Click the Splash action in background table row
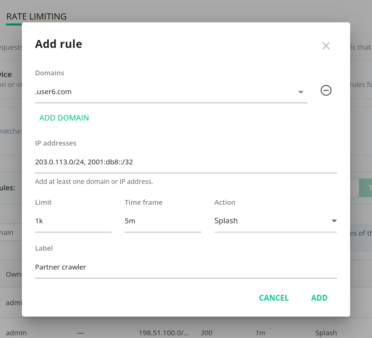This screenshot has width=372, height=338. (x=326, y=333)
